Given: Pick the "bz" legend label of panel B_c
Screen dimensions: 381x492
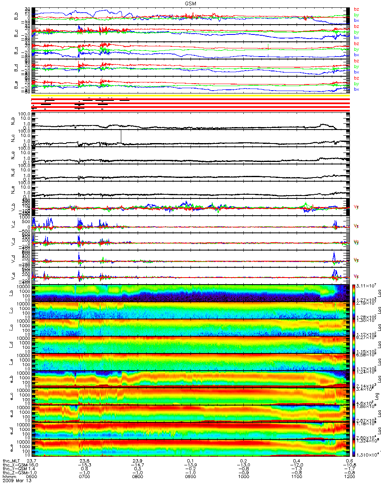Looking at the screenshot, I should (x=356, y=26).
